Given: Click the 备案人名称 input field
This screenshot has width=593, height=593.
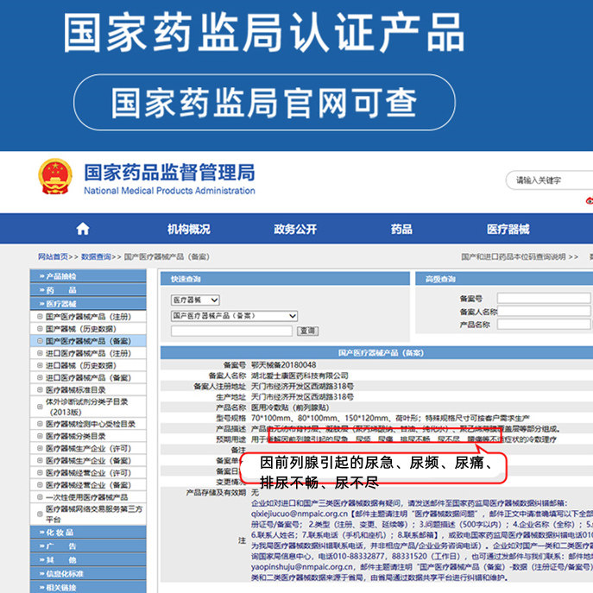Looking at the screenshot, I should 544,311.
